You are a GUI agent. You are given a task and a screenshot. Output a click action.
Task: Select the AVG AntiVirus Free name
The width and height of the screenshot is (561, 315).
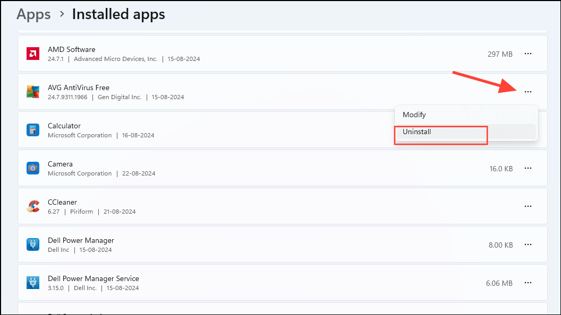(79, 87)
